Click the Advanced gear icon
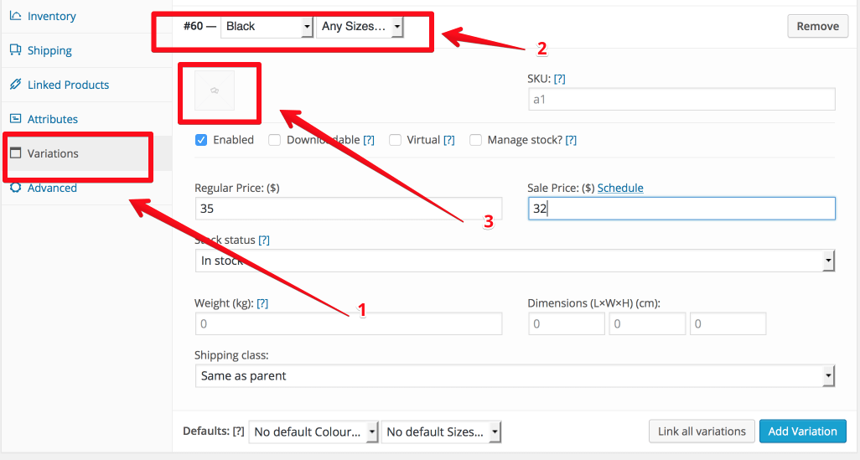Image resolution: width=860 pixels, height=460 pixels. pos(15,188)
